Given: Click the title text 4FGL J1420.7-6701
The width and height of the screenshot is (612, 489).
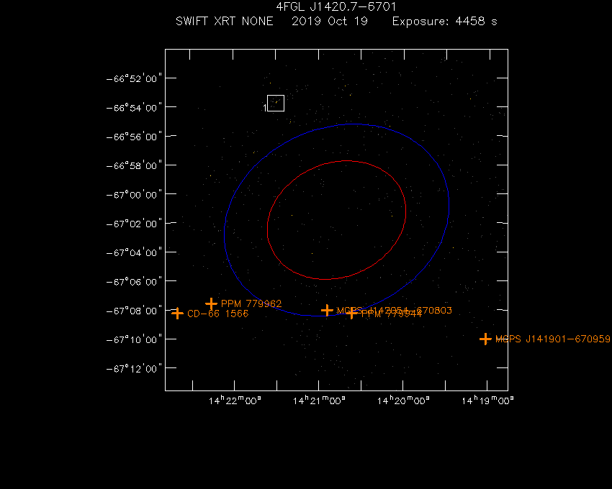Looking at the screenshot, I should [x=336, y=7].
